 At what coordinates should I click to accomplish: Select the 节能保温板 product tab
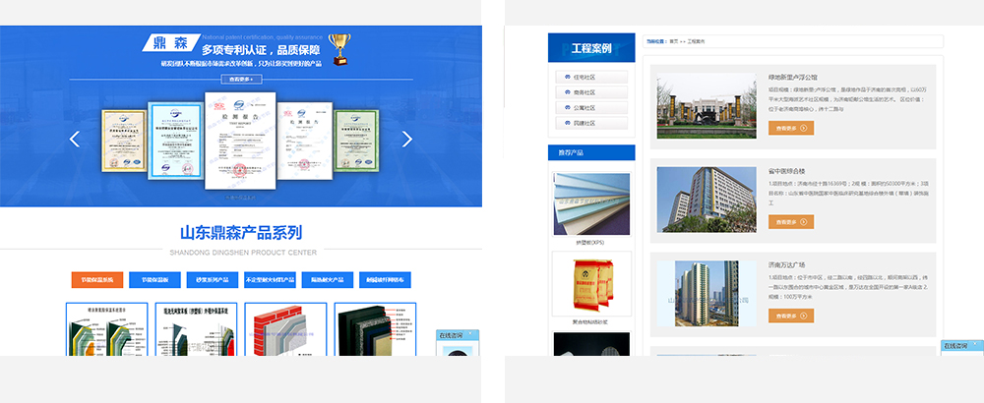coord(154,280)
